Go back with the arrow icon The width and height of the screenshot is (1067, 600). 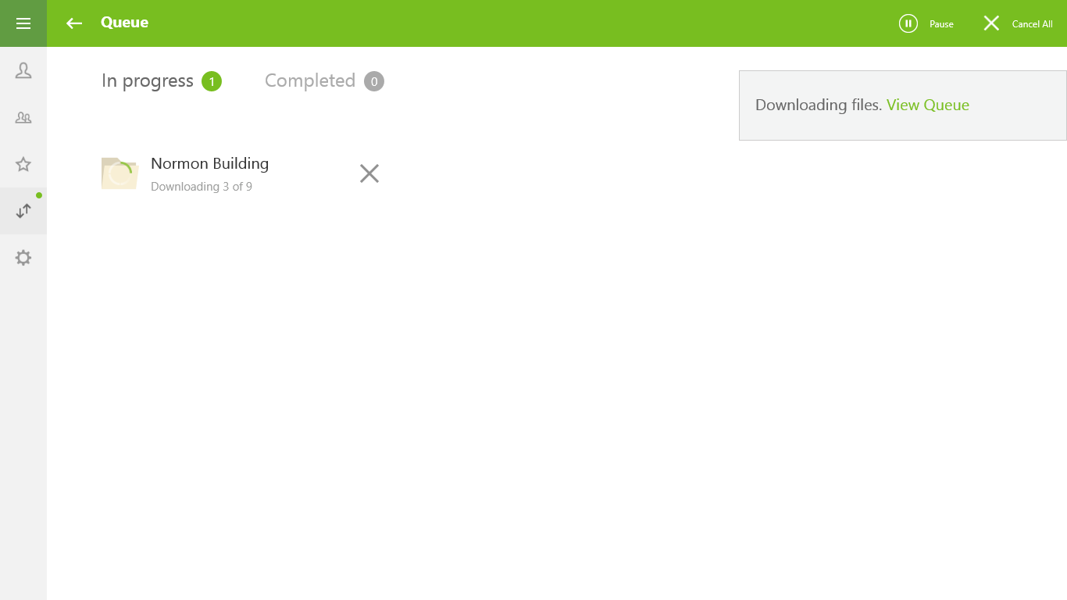[74, 23]
